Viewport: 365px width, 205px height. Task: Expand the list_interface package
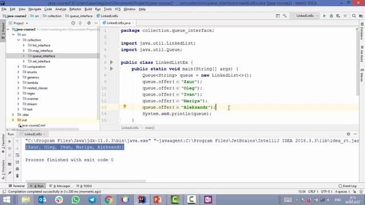pyautogui.click(x=23, y=46)
